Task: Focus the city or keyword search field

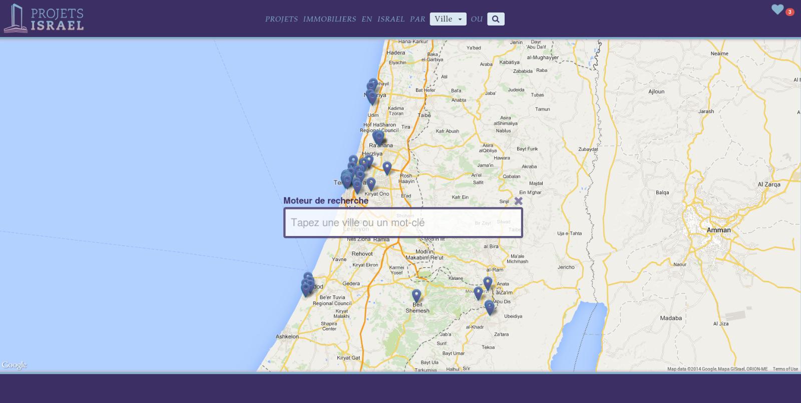Action: 403,222
